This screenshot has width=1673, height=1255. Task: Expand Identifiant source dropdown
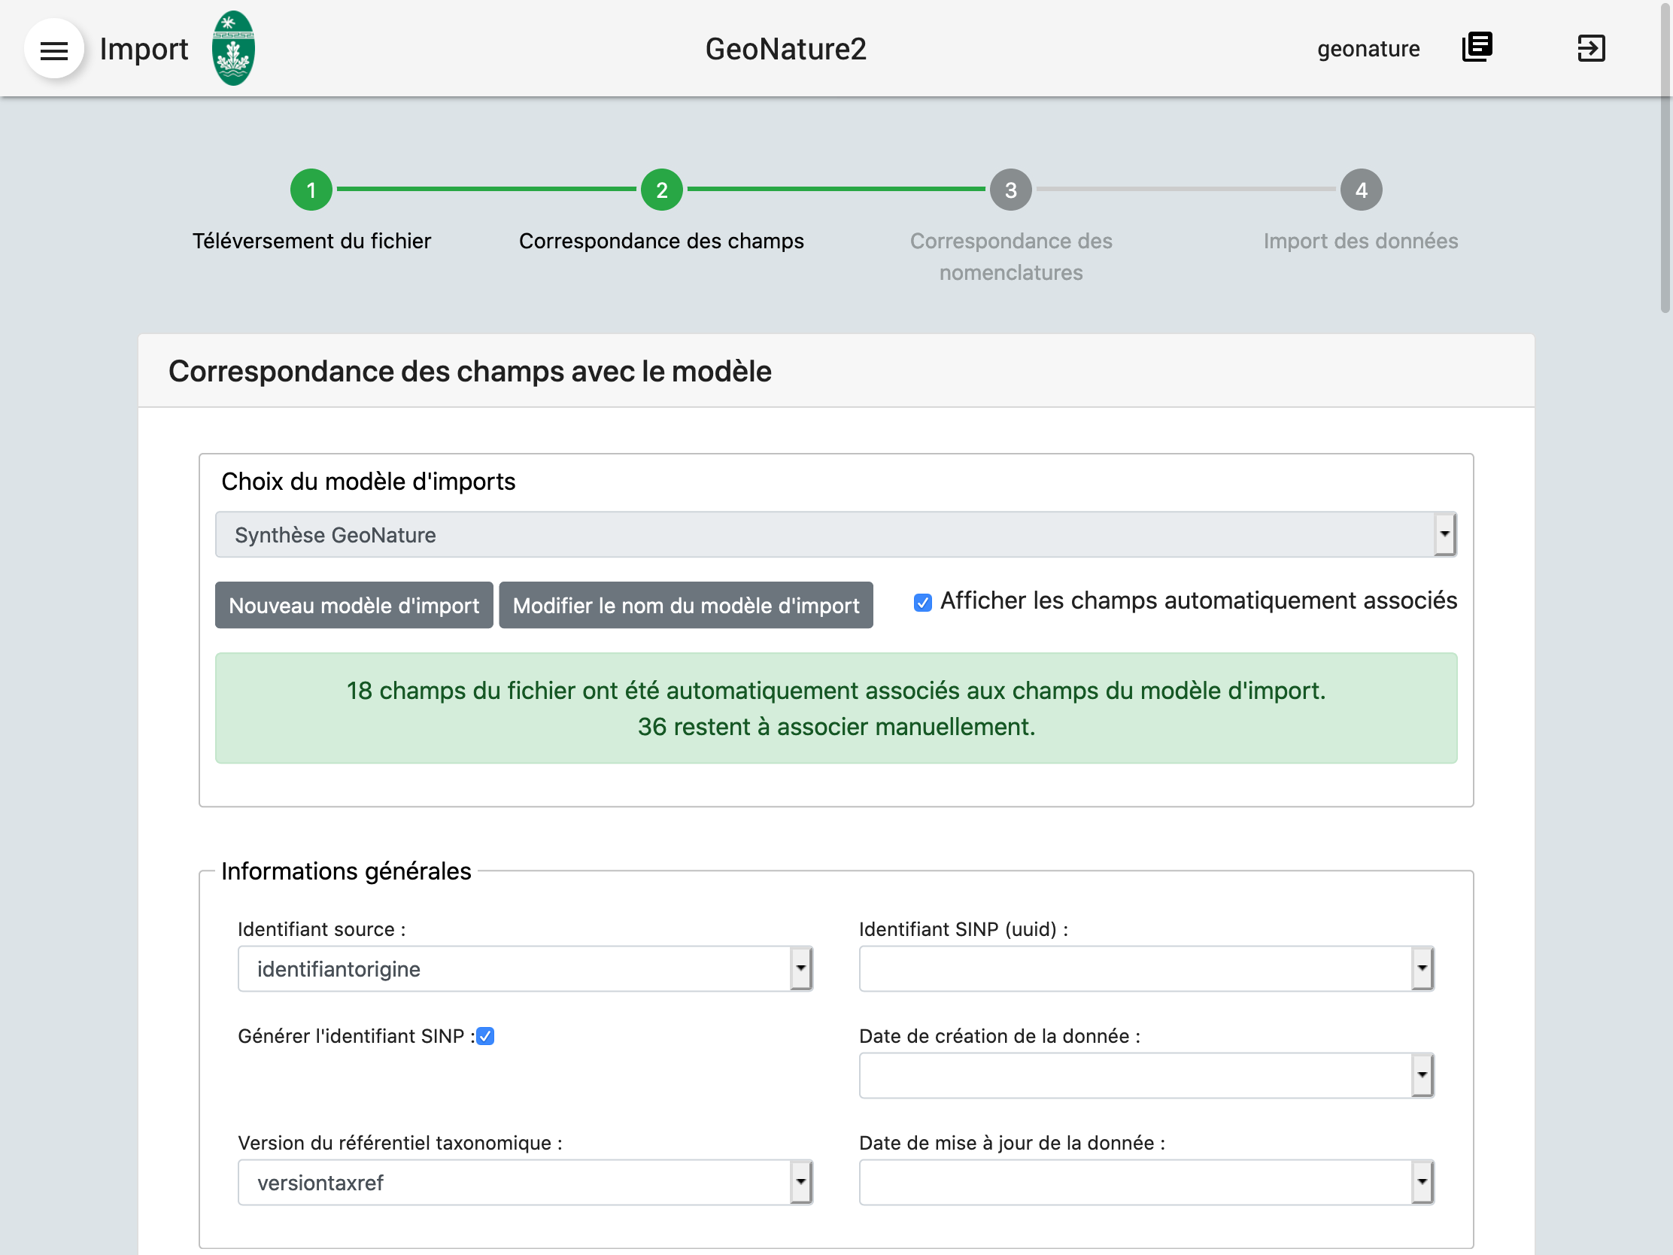pos(525,969)
